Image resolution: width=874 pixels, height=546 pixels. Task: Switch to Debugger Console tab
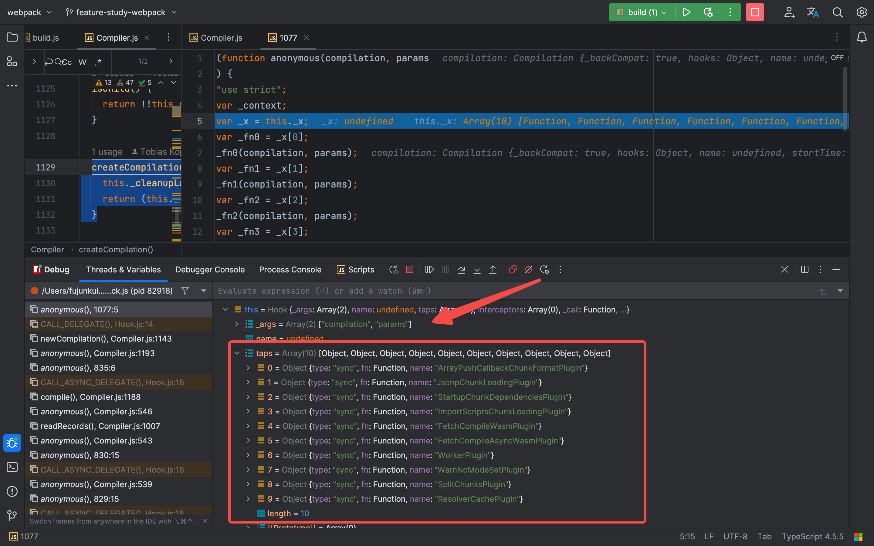[210, 269]
